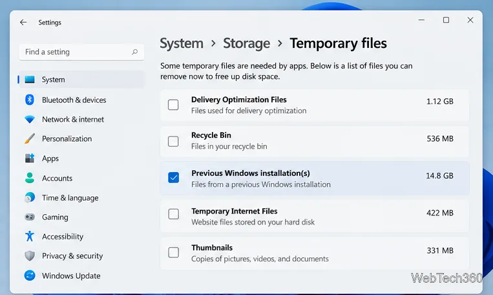
Task: Click the 1.12 GB size value
Action: 439,101
